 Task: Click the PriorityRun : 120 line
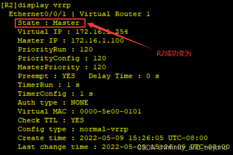(55, 49)
